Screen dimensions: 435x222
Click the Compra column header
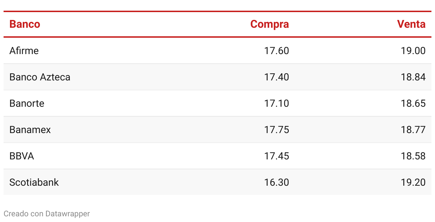270,24
